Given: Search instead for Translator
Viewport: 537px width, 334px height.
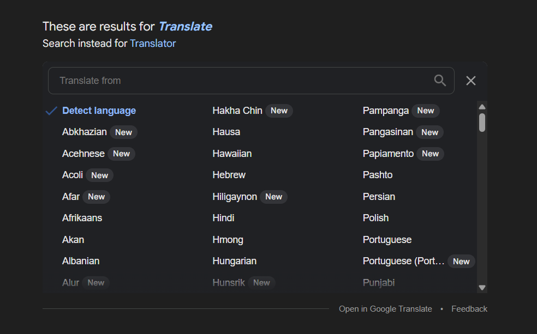Looking at the screenshot, I should (x=153, y=43).
